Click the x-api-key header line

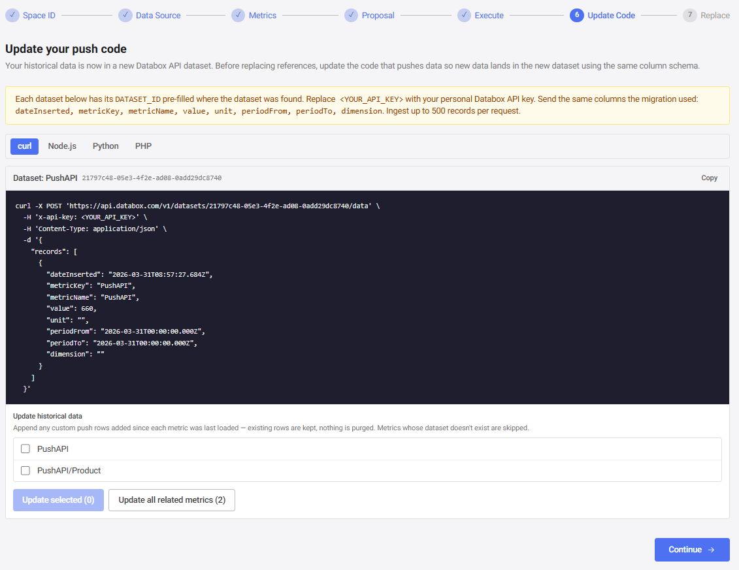(x=86, y=217)
